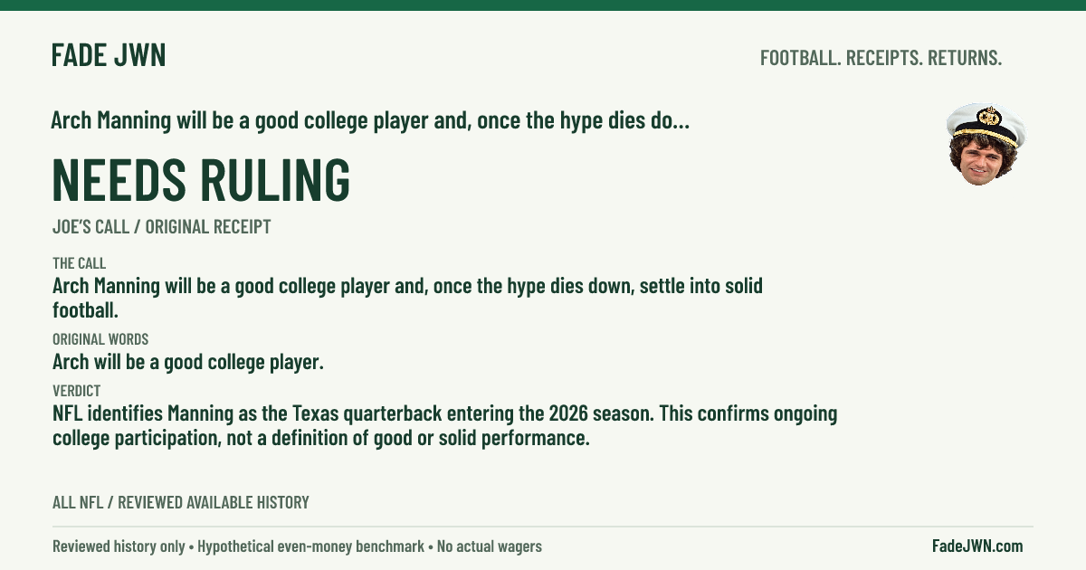Open the FadeJWN.com link
Image resolution: width=1086 pixels, height=570 pixels.
point(977,546)
